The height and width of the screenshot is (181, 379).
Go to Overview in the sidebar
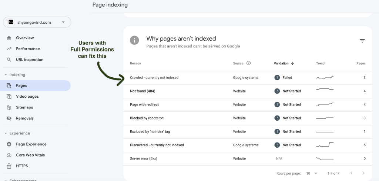point(25,38)
